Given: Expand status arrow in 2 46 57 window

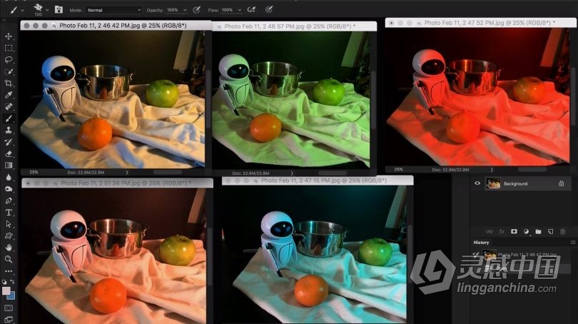Looking at the screenshot, I should [x=292, y=173].
